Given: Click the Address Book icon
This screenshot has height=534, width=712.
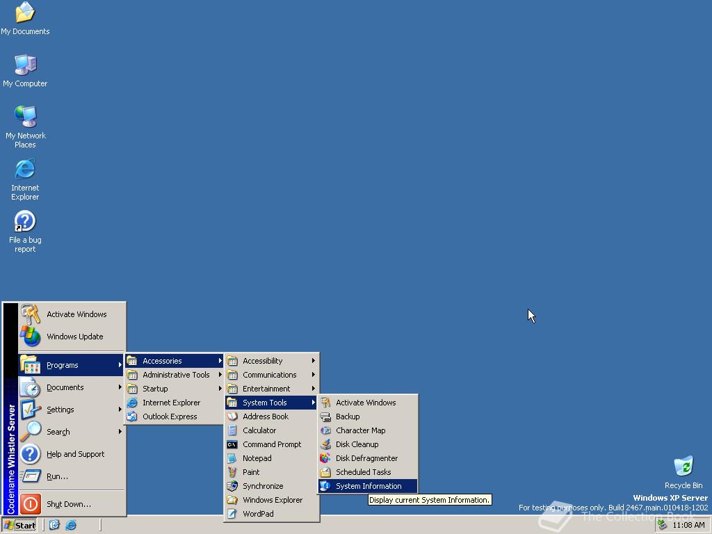Looking at the screenshot, I should tap(232, 416).
